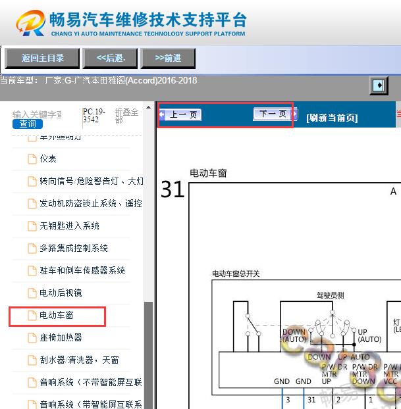Open 刮水器/清洗器，天窗 tree item
Viewport: 401px width, 409px height.
pyautogui.click(x=79, y=360)
